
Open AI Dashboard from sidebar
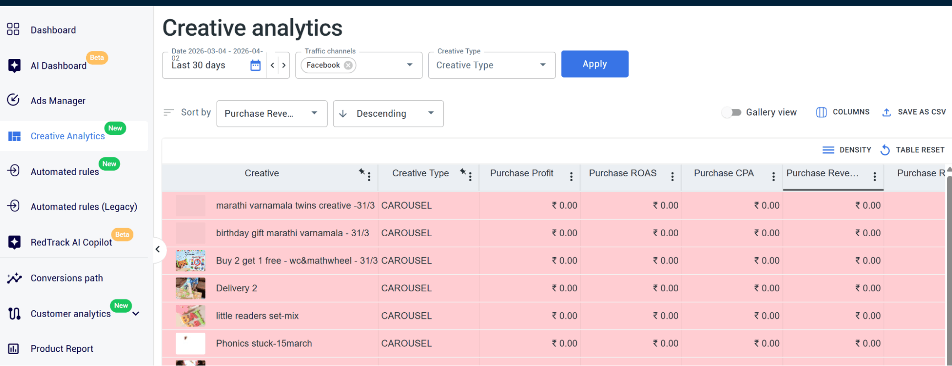point(59,66)
